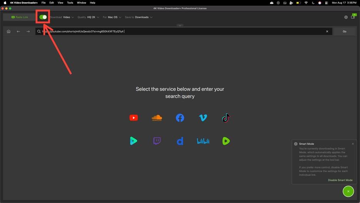
Task: Open the date and time Mon Aug 17
Action: click(x=344, y=3)
